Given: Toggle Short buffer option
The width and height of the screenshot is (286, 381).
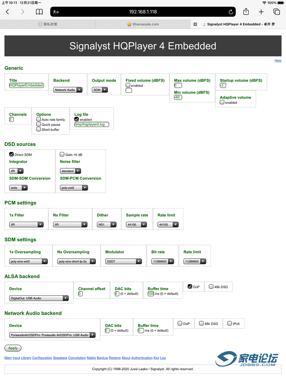Looking at the screenshot, I should [x=39, y=130].
